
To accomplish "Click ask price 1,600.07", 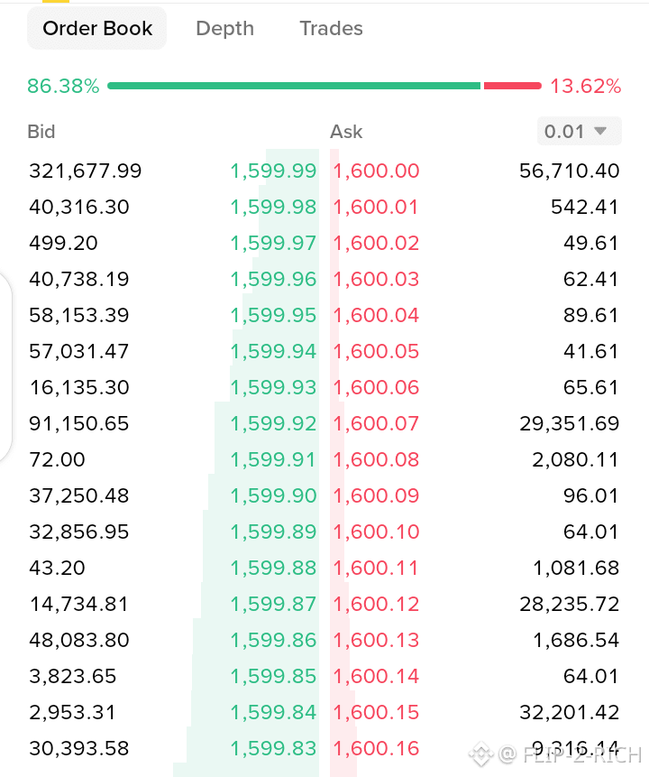I will pyautogui.click(x=376, y=423).
